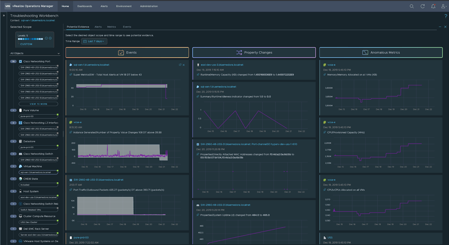
Task: Open esxi-dev-uss-3.bluemedora.localnet property change link
Action: [x=222, y=65]
